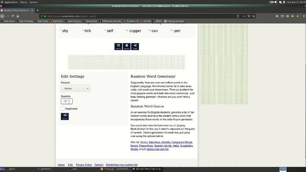Click the Share icon button
306x172 pixels.
tap(135, 47)
